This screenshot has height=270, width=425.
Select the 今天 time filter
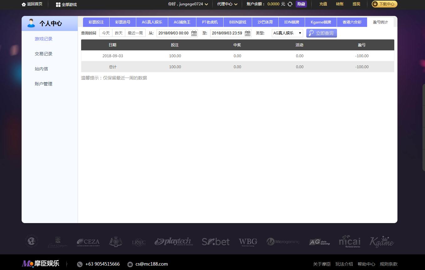coord(106,33)
